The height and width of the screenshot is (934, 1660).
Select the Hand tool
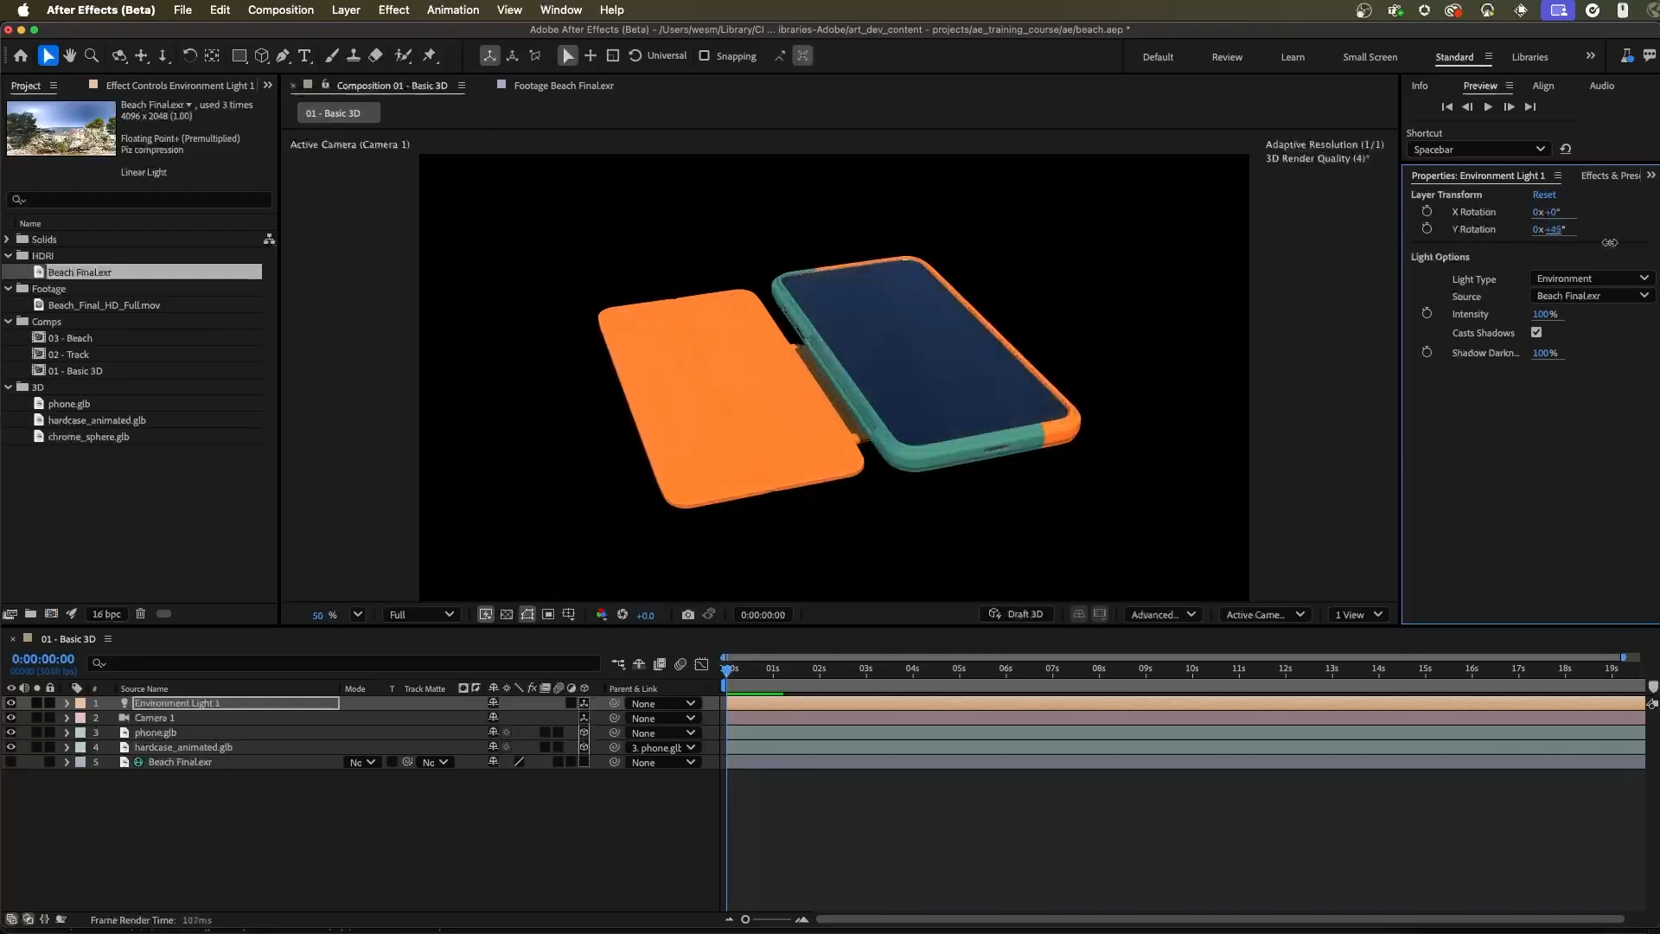point(70,56)
